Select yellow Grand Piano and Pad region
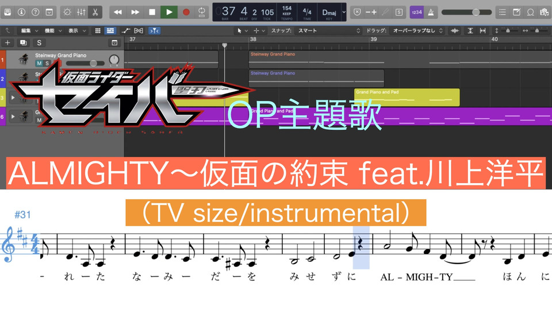 point(407,98)
